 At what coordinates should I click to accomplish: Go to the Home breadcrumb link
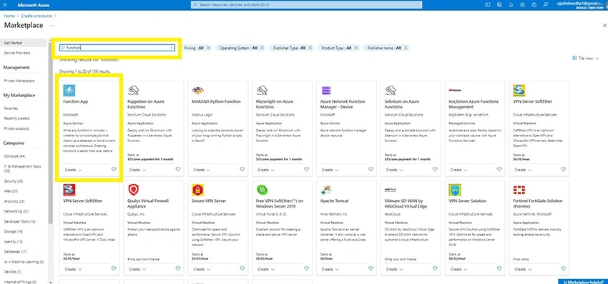(x=9, y=16)
